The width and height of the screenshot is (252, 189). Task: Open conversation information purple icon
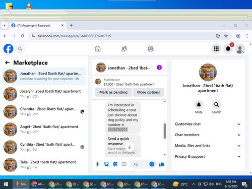(x=159, y=68)
